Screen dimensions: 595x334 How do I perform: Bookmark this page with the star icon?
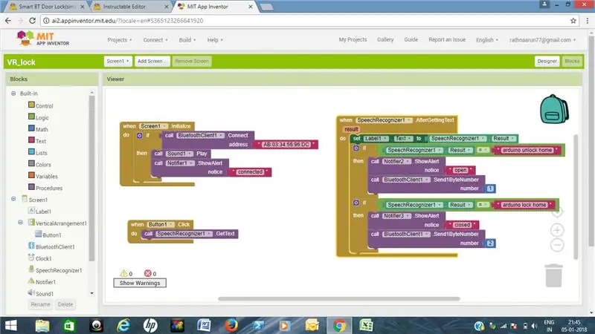pyautogui.click(x=573, y=21)
